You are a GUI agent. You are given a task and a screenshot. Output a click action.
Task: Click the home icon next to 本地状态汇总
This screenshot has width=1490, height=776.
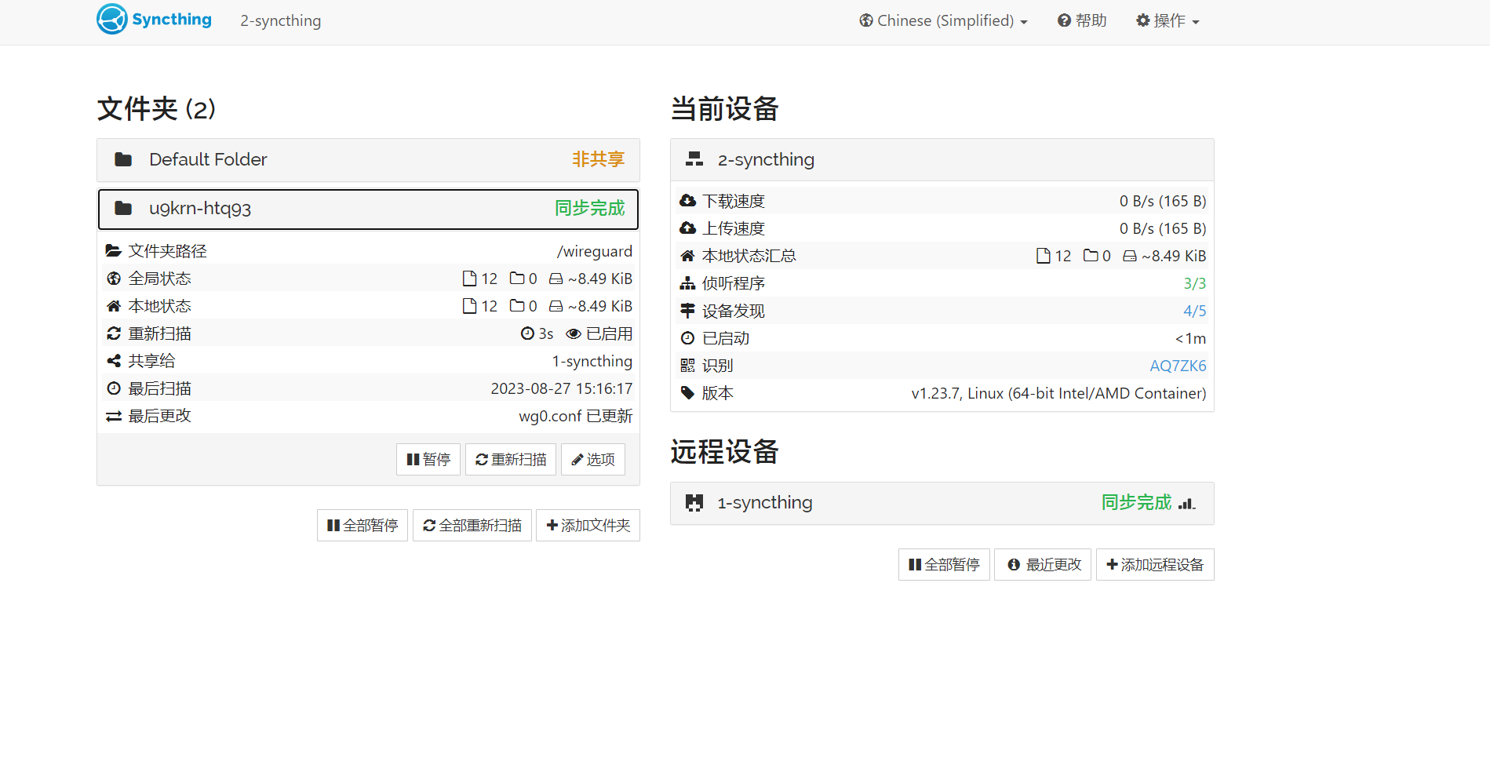click(x=688, y=256)
